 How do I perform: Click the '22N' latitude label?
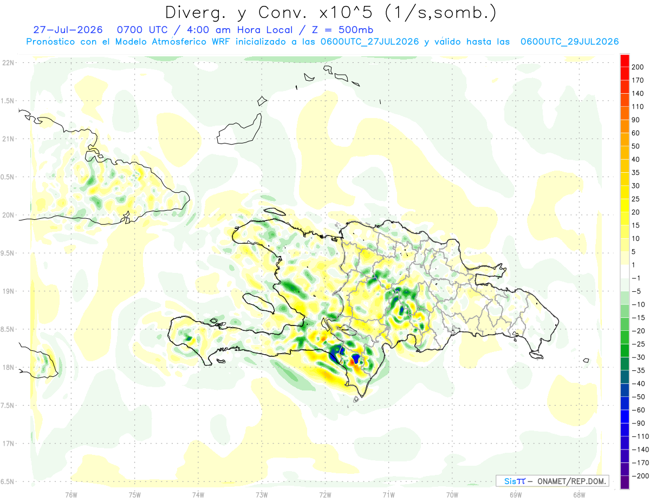(8, 62)
